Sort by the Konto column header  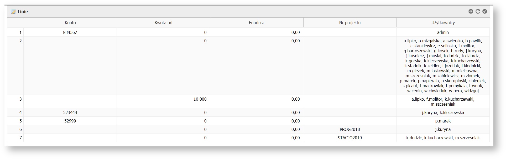[70, 23]
